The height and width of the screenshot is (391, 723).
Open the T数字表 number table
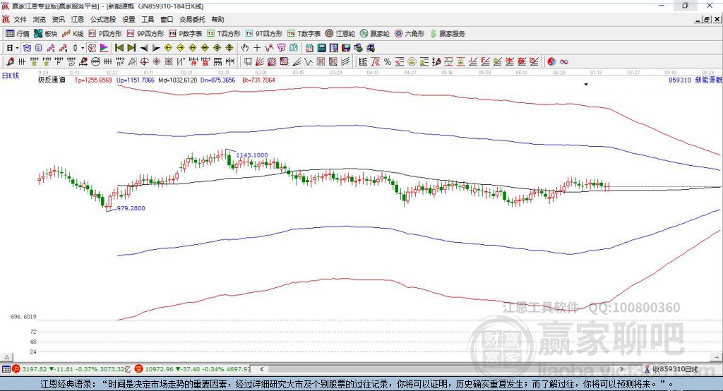pos(304,34)
